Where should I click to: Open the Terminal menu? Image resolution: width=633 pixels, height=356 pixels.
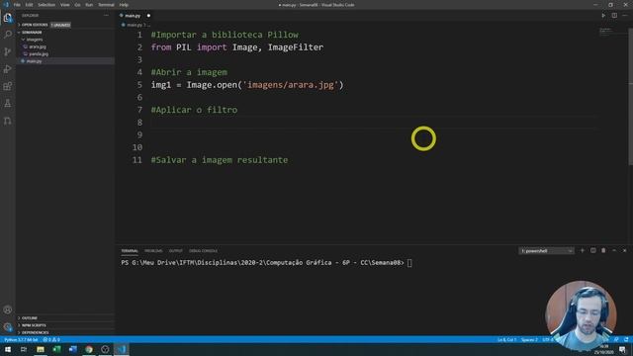[x=106, y=5]
